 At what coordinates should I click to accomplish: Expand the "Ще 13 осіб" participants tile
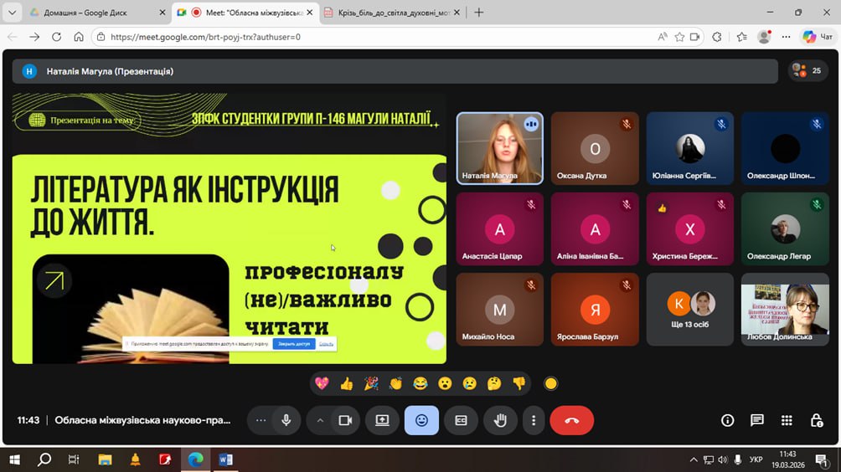pyautogui.click(x=689, y=310)
